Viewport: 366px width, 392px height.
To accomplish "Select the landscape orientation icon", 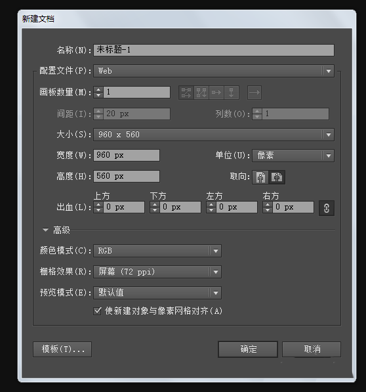I will point(277,177).
